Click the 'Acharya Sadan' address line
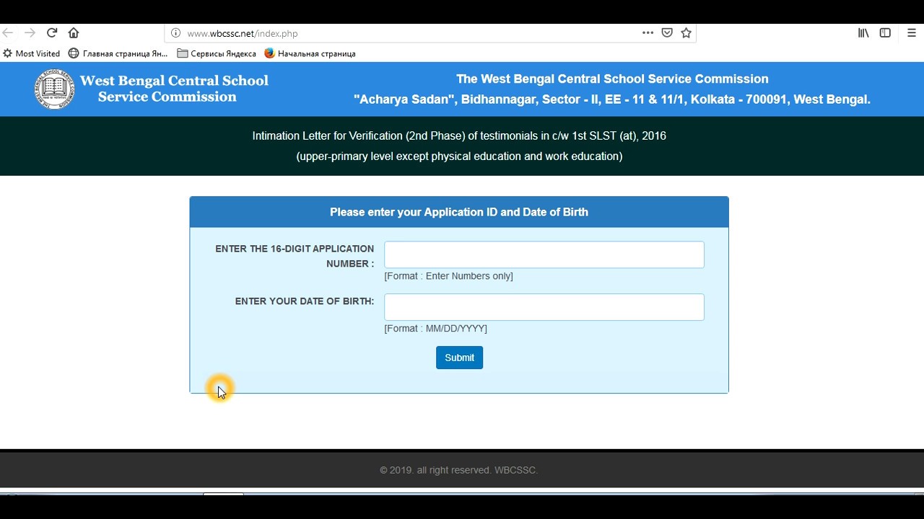Image resolution: width=924 pixels, height=519 pixels. [x=612, y=99]
